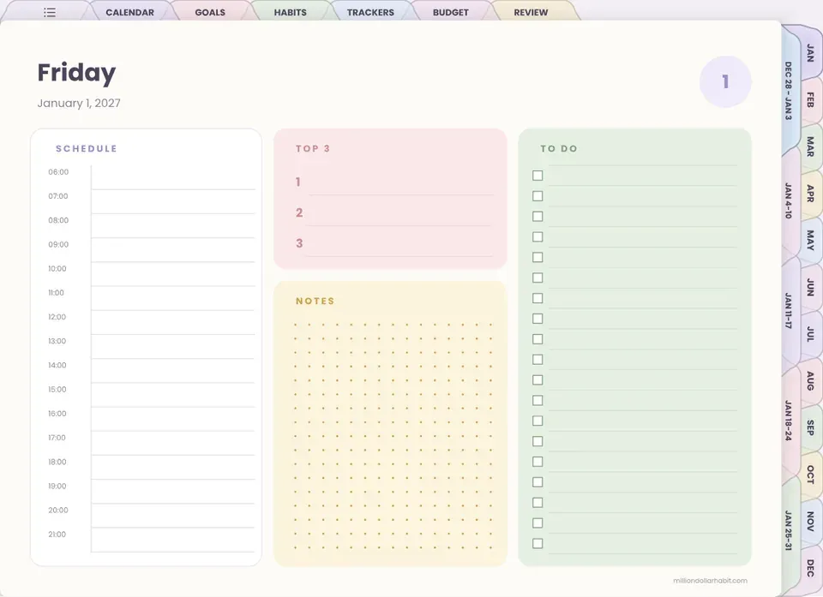Viewport: 823px width, 597px height.
Task: Click the day number 1 circle
Action: 725,82
